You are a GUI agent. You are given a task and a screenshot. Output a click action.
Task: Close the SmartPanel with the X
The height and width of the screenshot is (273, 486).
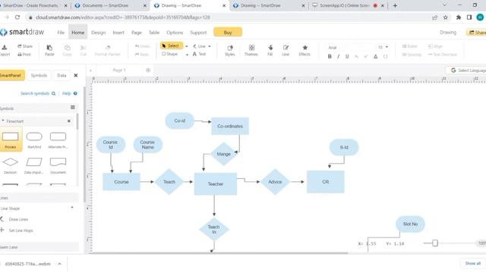click(76, 75)
